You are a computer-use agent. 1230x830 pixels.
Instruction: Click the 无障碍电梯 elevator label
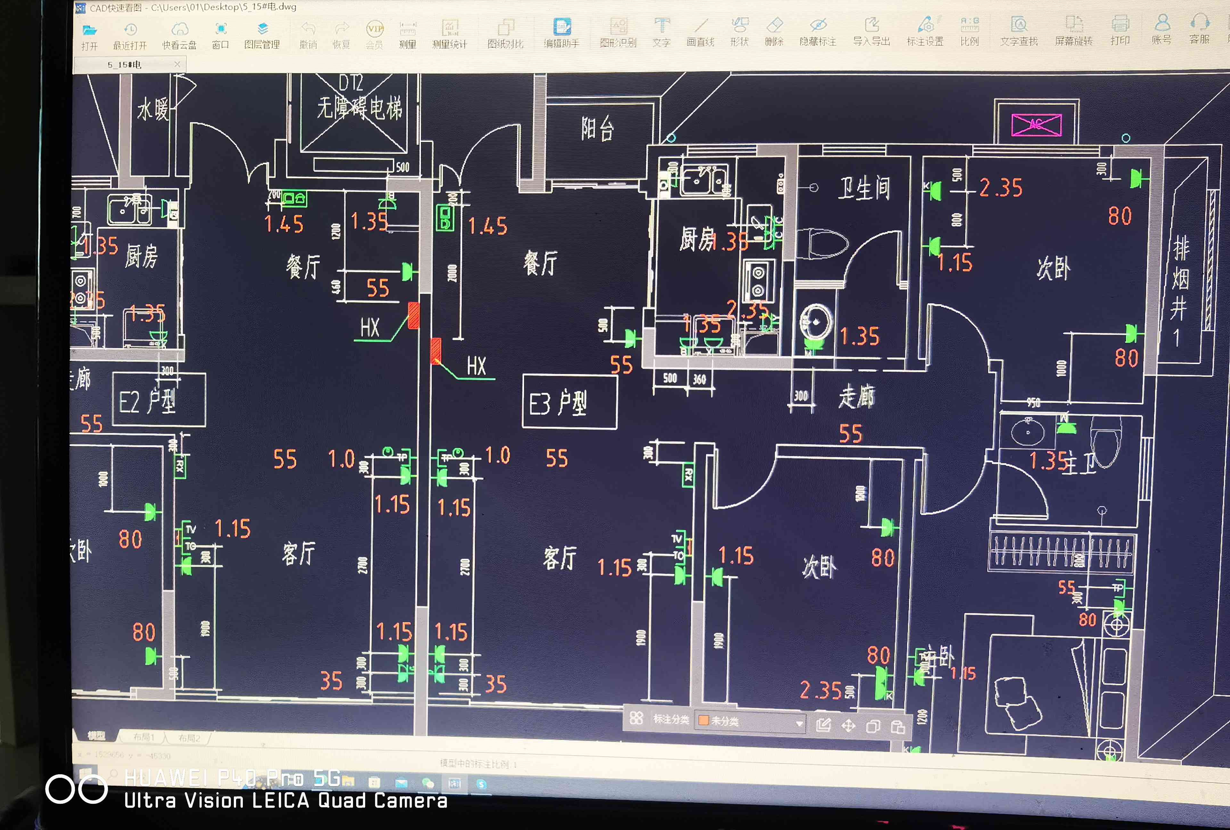click(x=359, y=109)
